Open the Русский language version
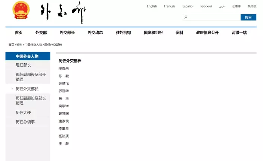 coord(206,6)
